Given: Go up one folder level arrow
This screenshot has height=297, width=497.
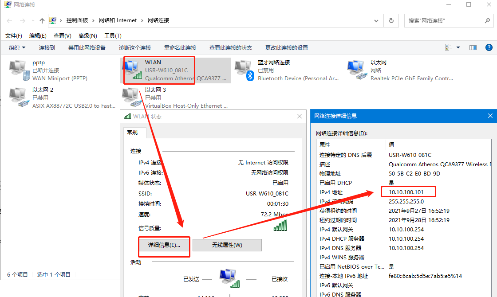Looking at the screenshot, I should pos(42,20).
